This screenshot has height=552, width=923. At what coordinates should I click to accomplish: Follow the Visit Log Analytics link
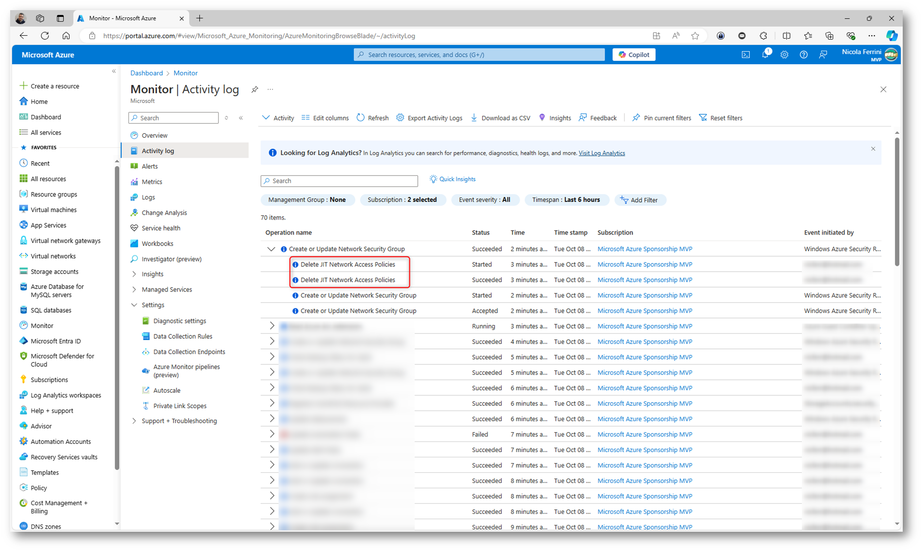point(602,153)
